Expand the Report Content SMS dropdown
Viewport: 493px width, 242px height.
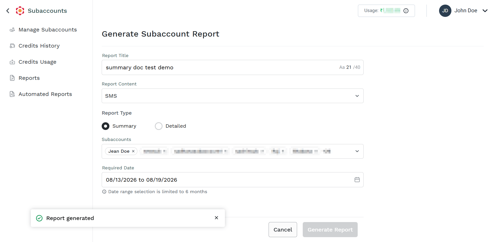233,96
